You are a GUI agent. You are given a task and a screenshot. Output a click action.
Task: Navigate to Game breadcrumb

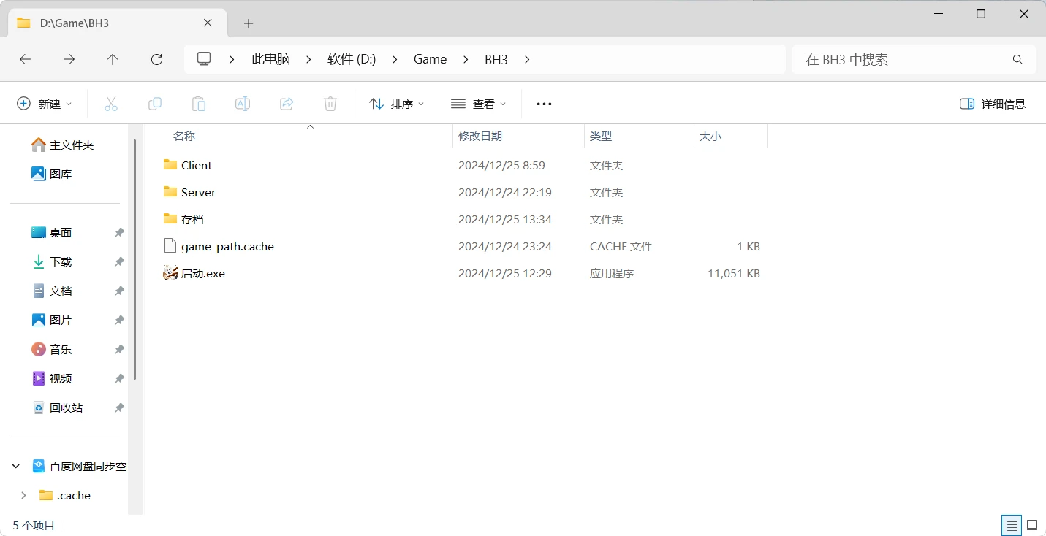point(430,60)
